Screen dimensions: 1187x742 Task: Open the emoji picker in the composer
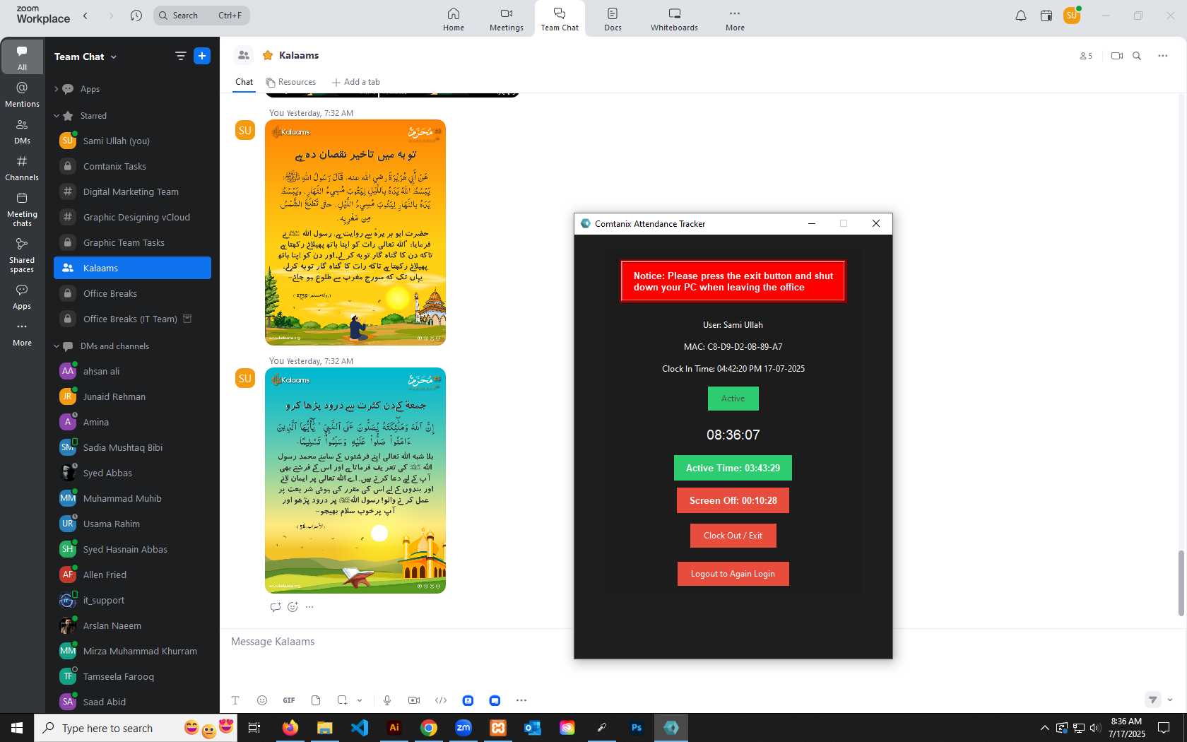point(262,700)
